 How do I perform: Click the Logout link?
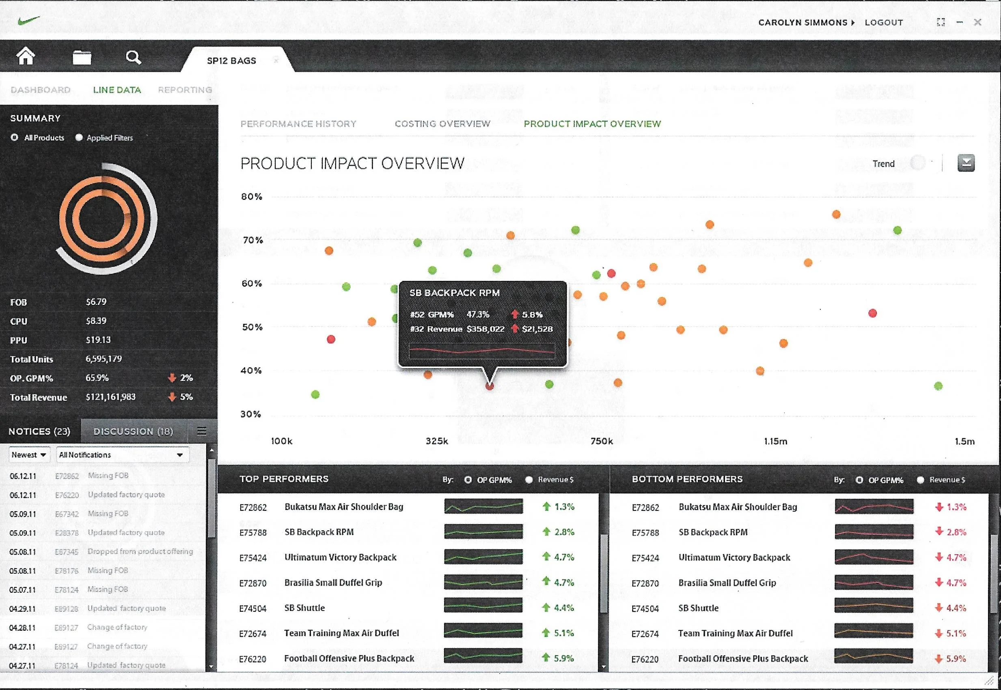point(884,22)
